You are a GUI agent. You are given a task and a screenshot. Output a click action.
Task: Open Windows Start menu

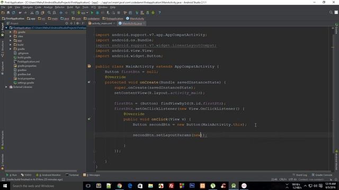click(5, 186)
